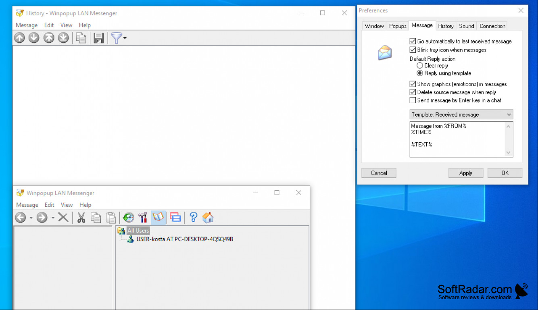Image resolution: width=538 pixels, height=310 pixels.
Task: Click the back arrow in main Messenger toolbar
Action: pyautogui.click(x=21, y=218)
